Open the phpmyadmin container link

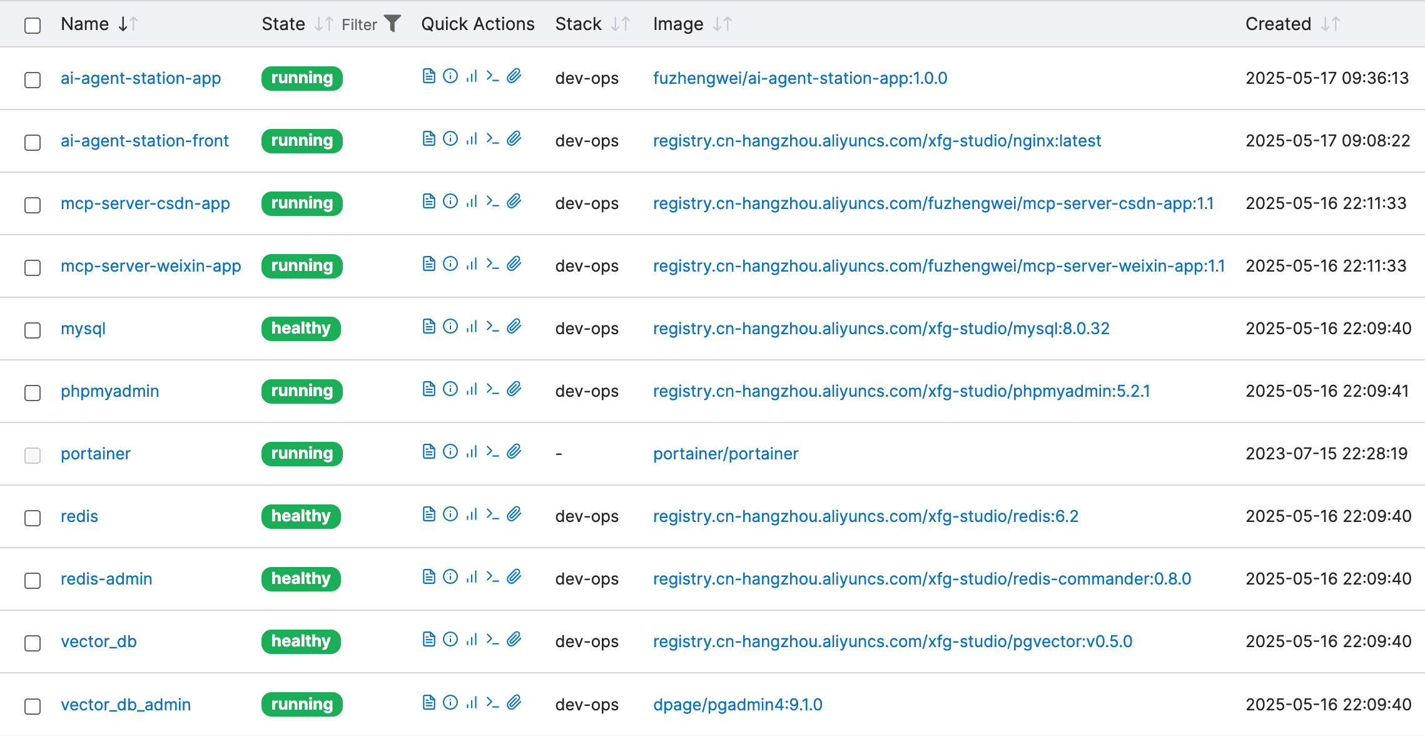[109, 391]
